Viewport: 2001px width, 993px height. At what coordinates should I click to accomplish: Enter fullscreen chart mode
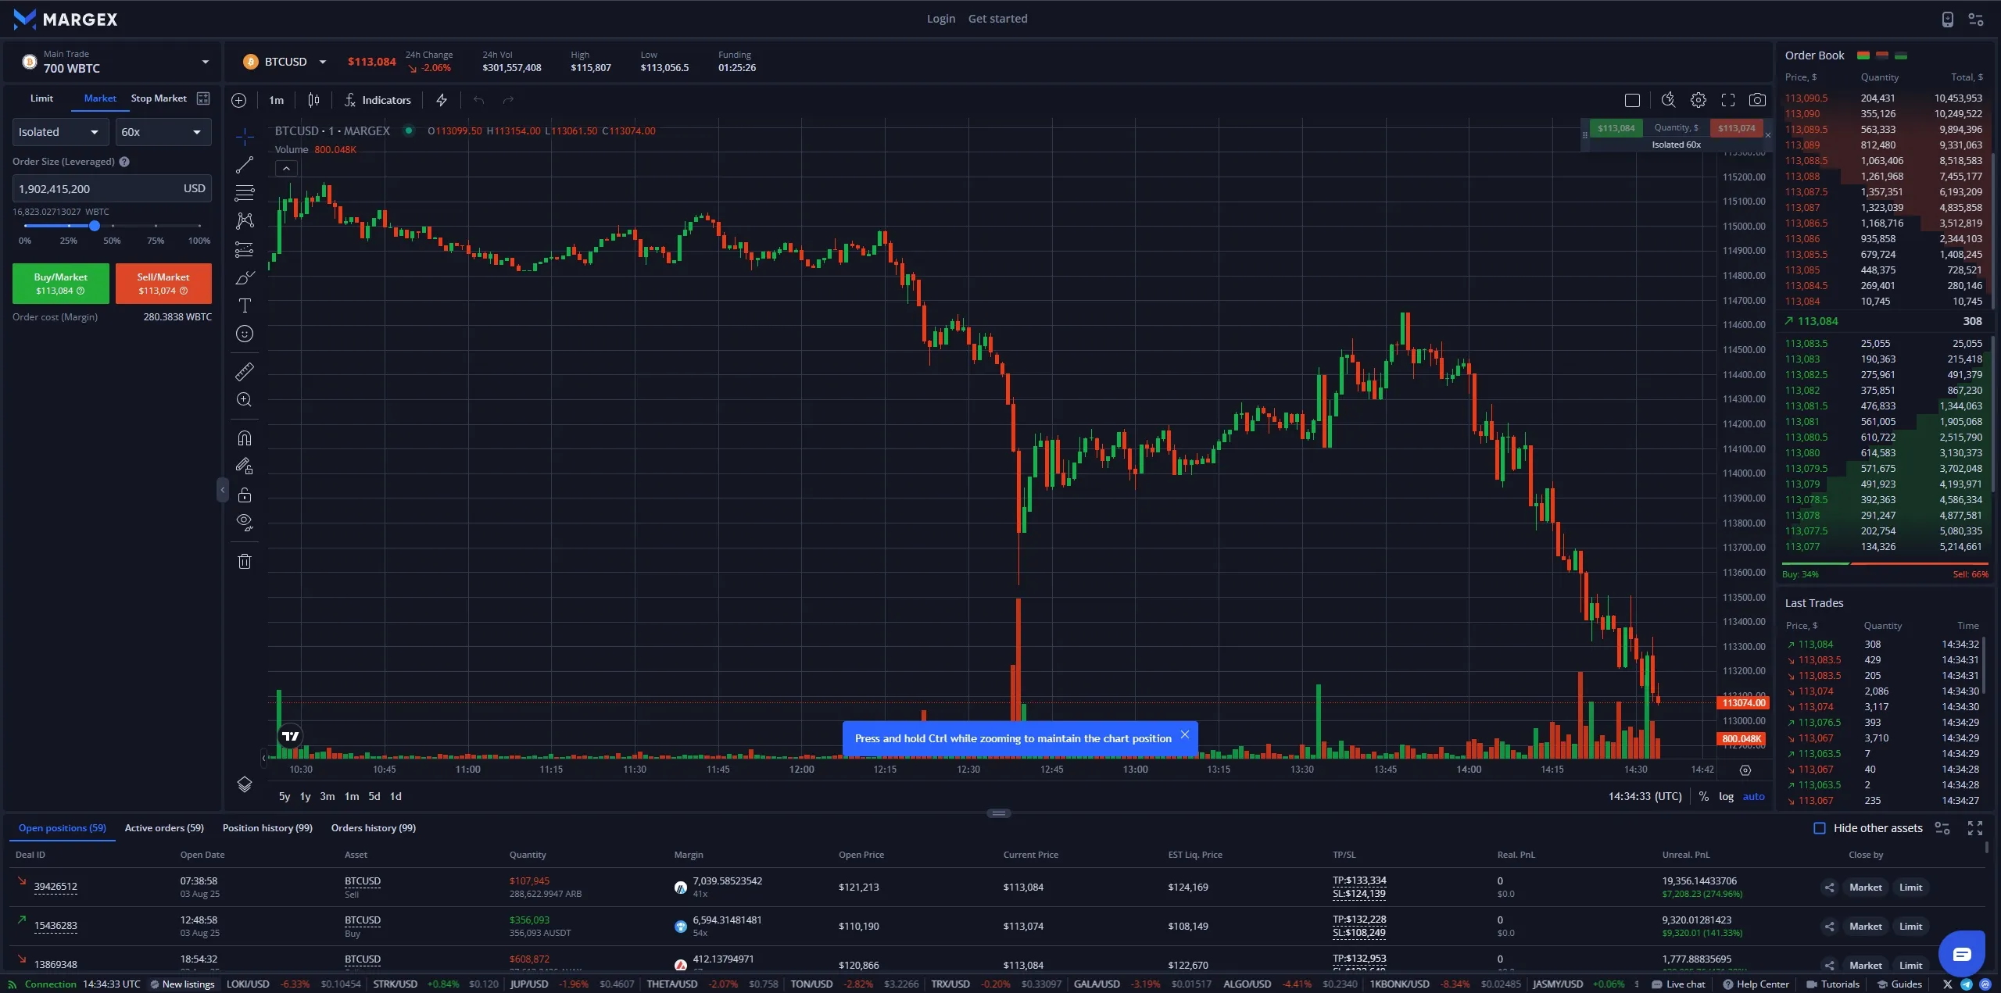click(x=1728, y=100)
